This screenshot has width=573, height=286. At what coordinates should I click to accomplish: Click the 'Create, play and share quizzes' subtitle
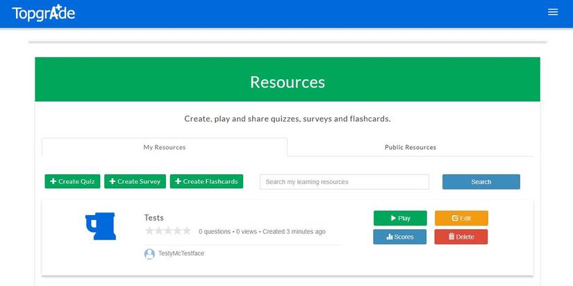coord(288,119)
